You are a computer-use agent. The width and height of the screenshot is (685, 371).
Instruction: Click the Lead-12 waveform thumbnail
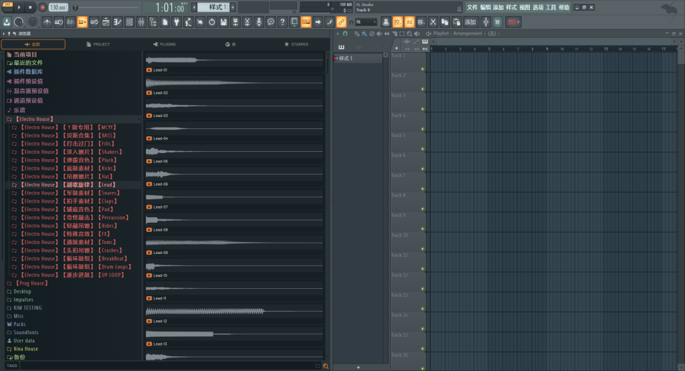(x=235, y=312)
